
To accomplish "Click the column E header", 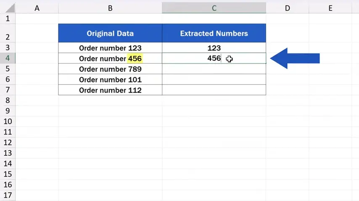I will point(330,8).
